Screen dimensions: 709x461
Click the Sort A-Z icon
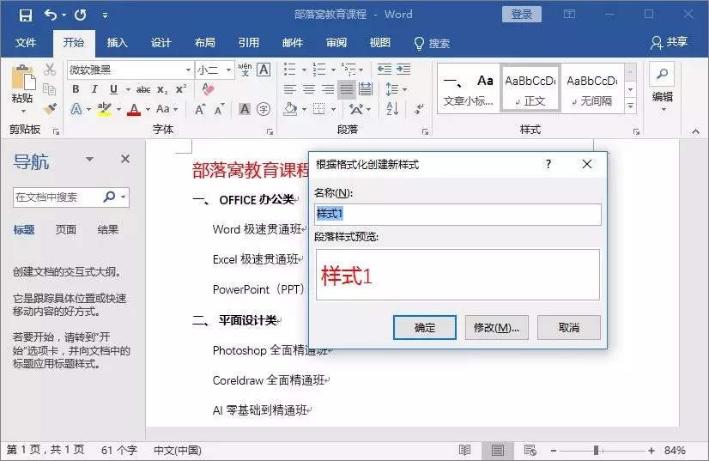point(392,108)
